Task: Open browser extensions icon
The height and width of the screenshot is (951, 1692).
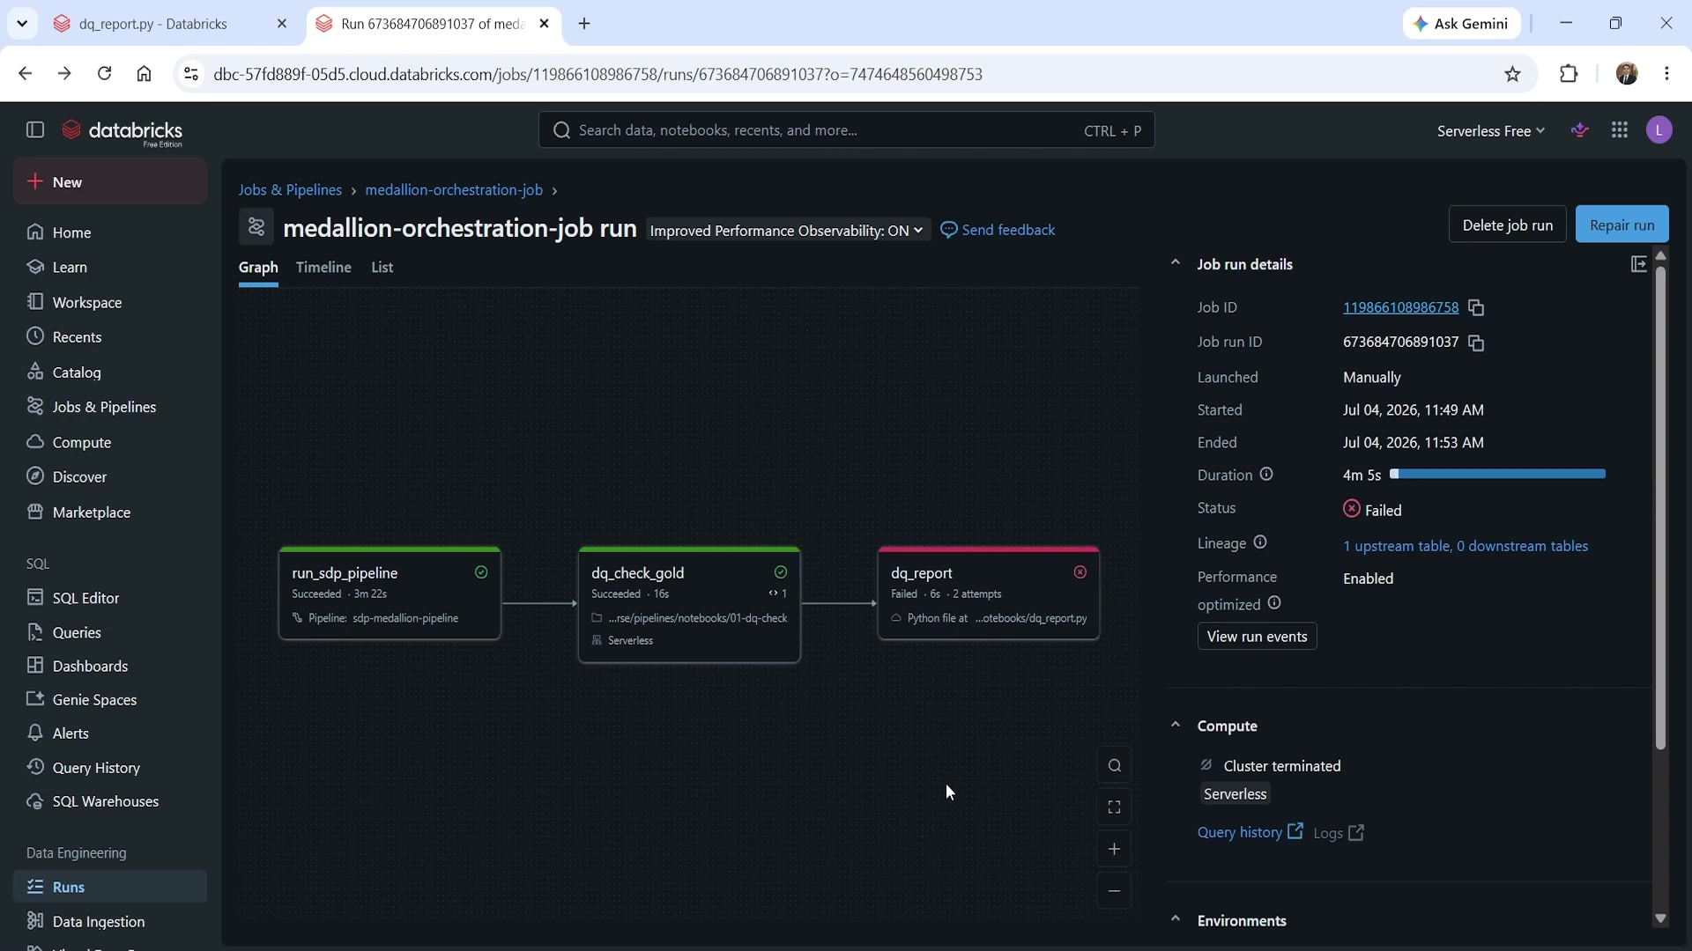Action: (x=1569, y=74)
